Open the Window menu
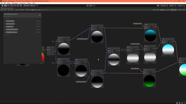This screenshot has height=104, width=186. (x=29, y=3)
